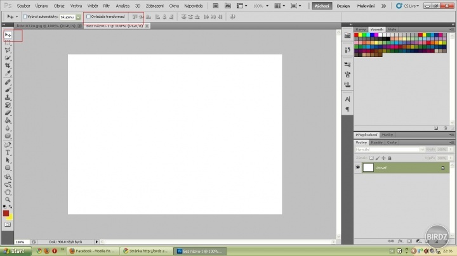The image size is (457, 256).
Task: Open Mini Bridge from the top bar
Action: (x=228, y=6)
